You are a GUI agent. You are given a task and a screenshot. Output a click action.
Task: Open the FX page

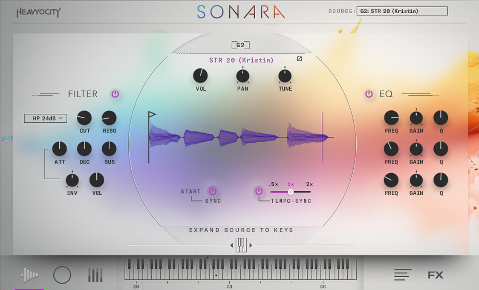tap(435, 275)
